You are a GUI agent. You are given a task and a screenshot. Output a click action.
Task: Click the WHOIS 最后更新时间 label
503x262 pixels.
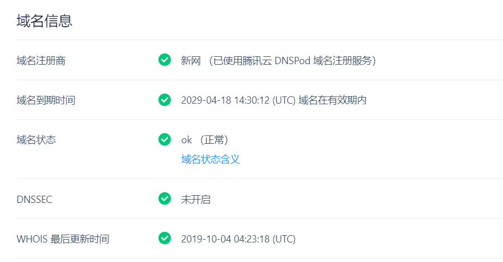[63, 239]
